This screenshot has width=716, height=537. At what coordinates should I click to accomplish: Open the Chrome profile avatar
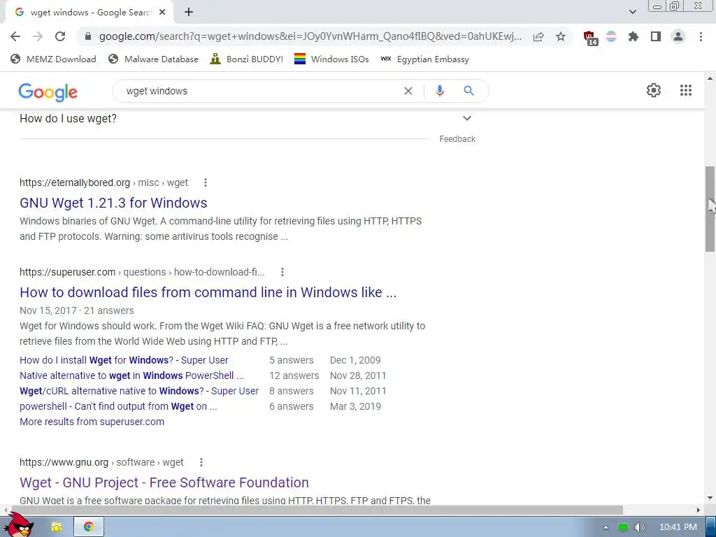click(678, 36)
